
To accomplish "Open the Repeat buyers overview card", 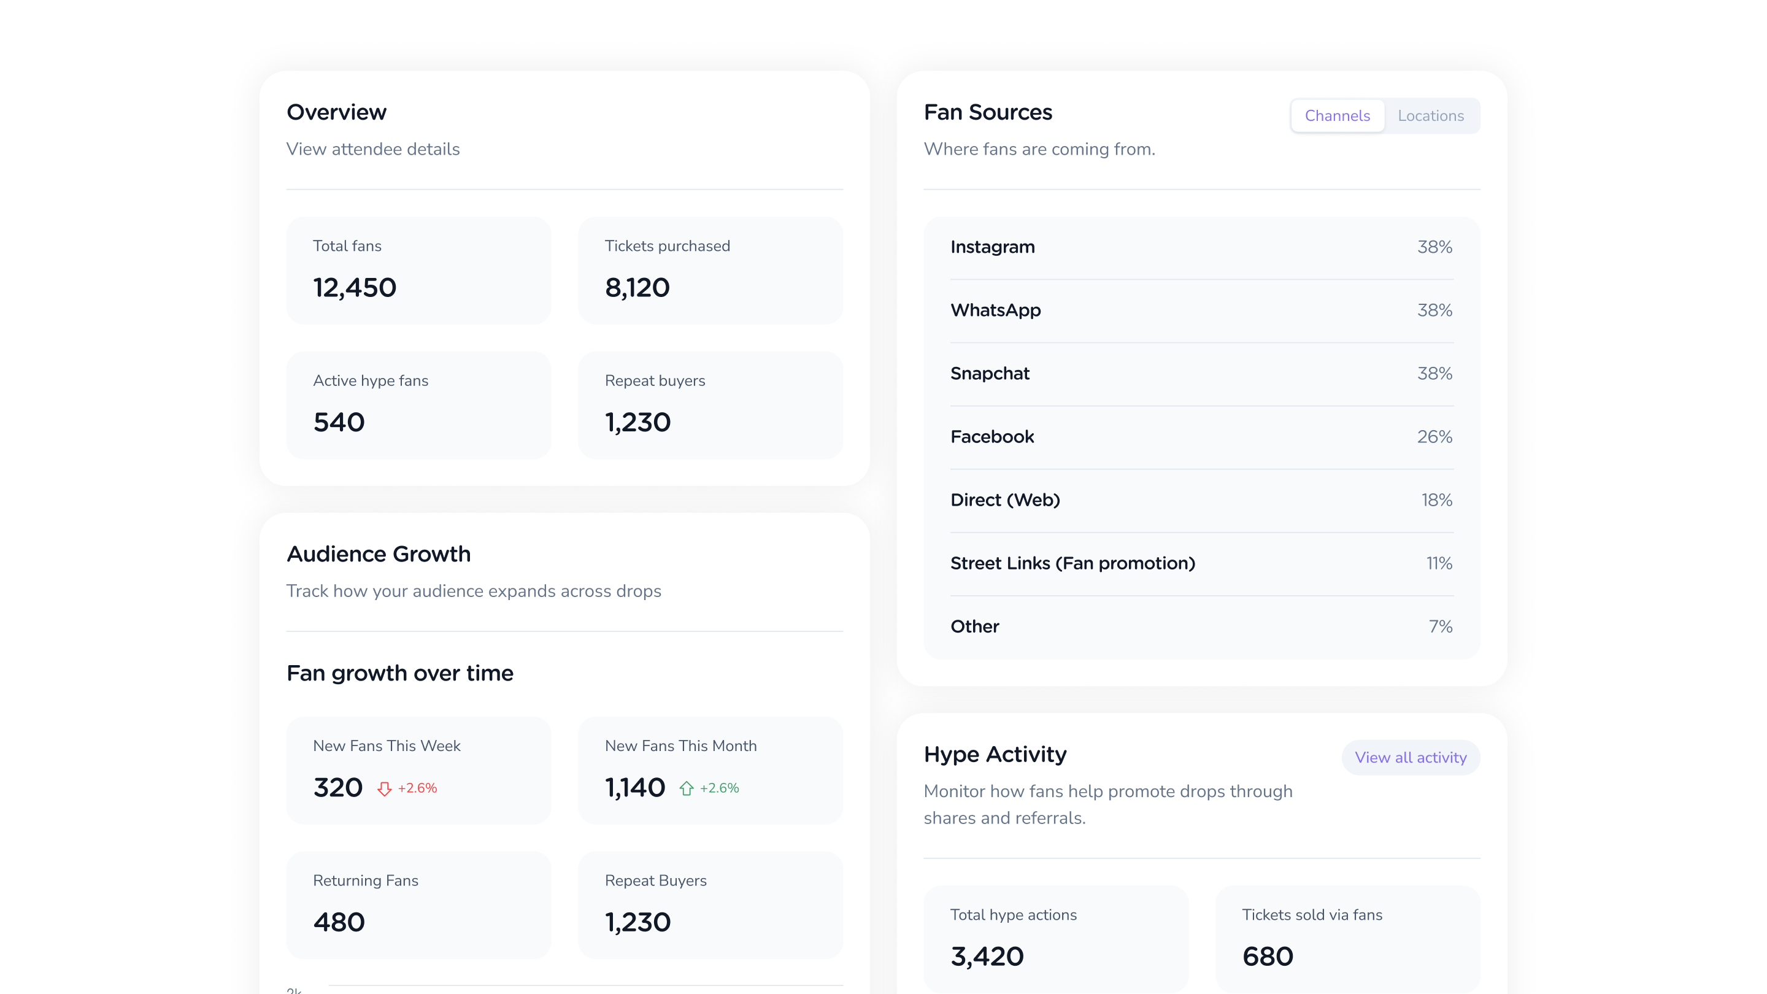I will [710, 405].
